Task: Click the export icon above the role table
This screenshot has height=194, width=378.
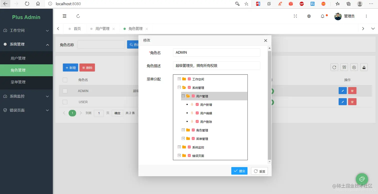Action: click(364, 67)
